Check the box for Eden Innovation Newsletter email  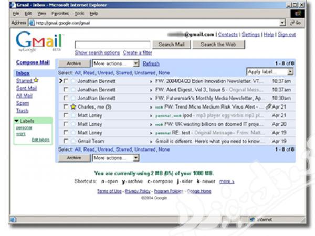[x=66, y=81]
